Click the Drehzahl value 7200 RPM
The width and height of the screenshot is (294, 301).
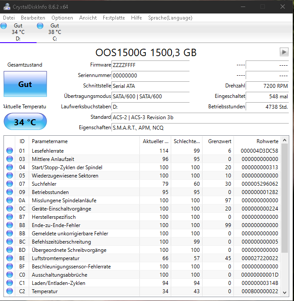267,86
